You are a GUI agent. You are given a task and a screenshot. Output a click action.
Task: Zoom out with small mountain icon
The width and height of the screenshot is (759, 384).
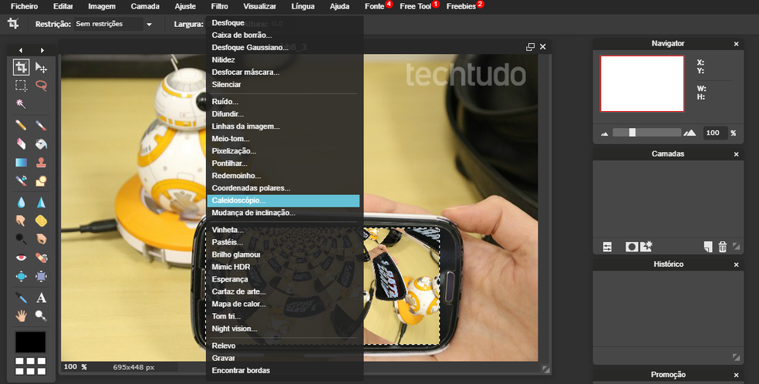605,133
